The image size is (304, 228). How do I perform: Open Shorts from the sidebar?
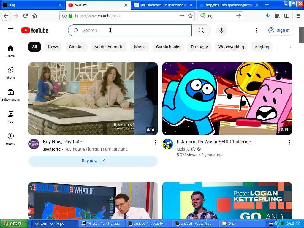coord(11,73)
